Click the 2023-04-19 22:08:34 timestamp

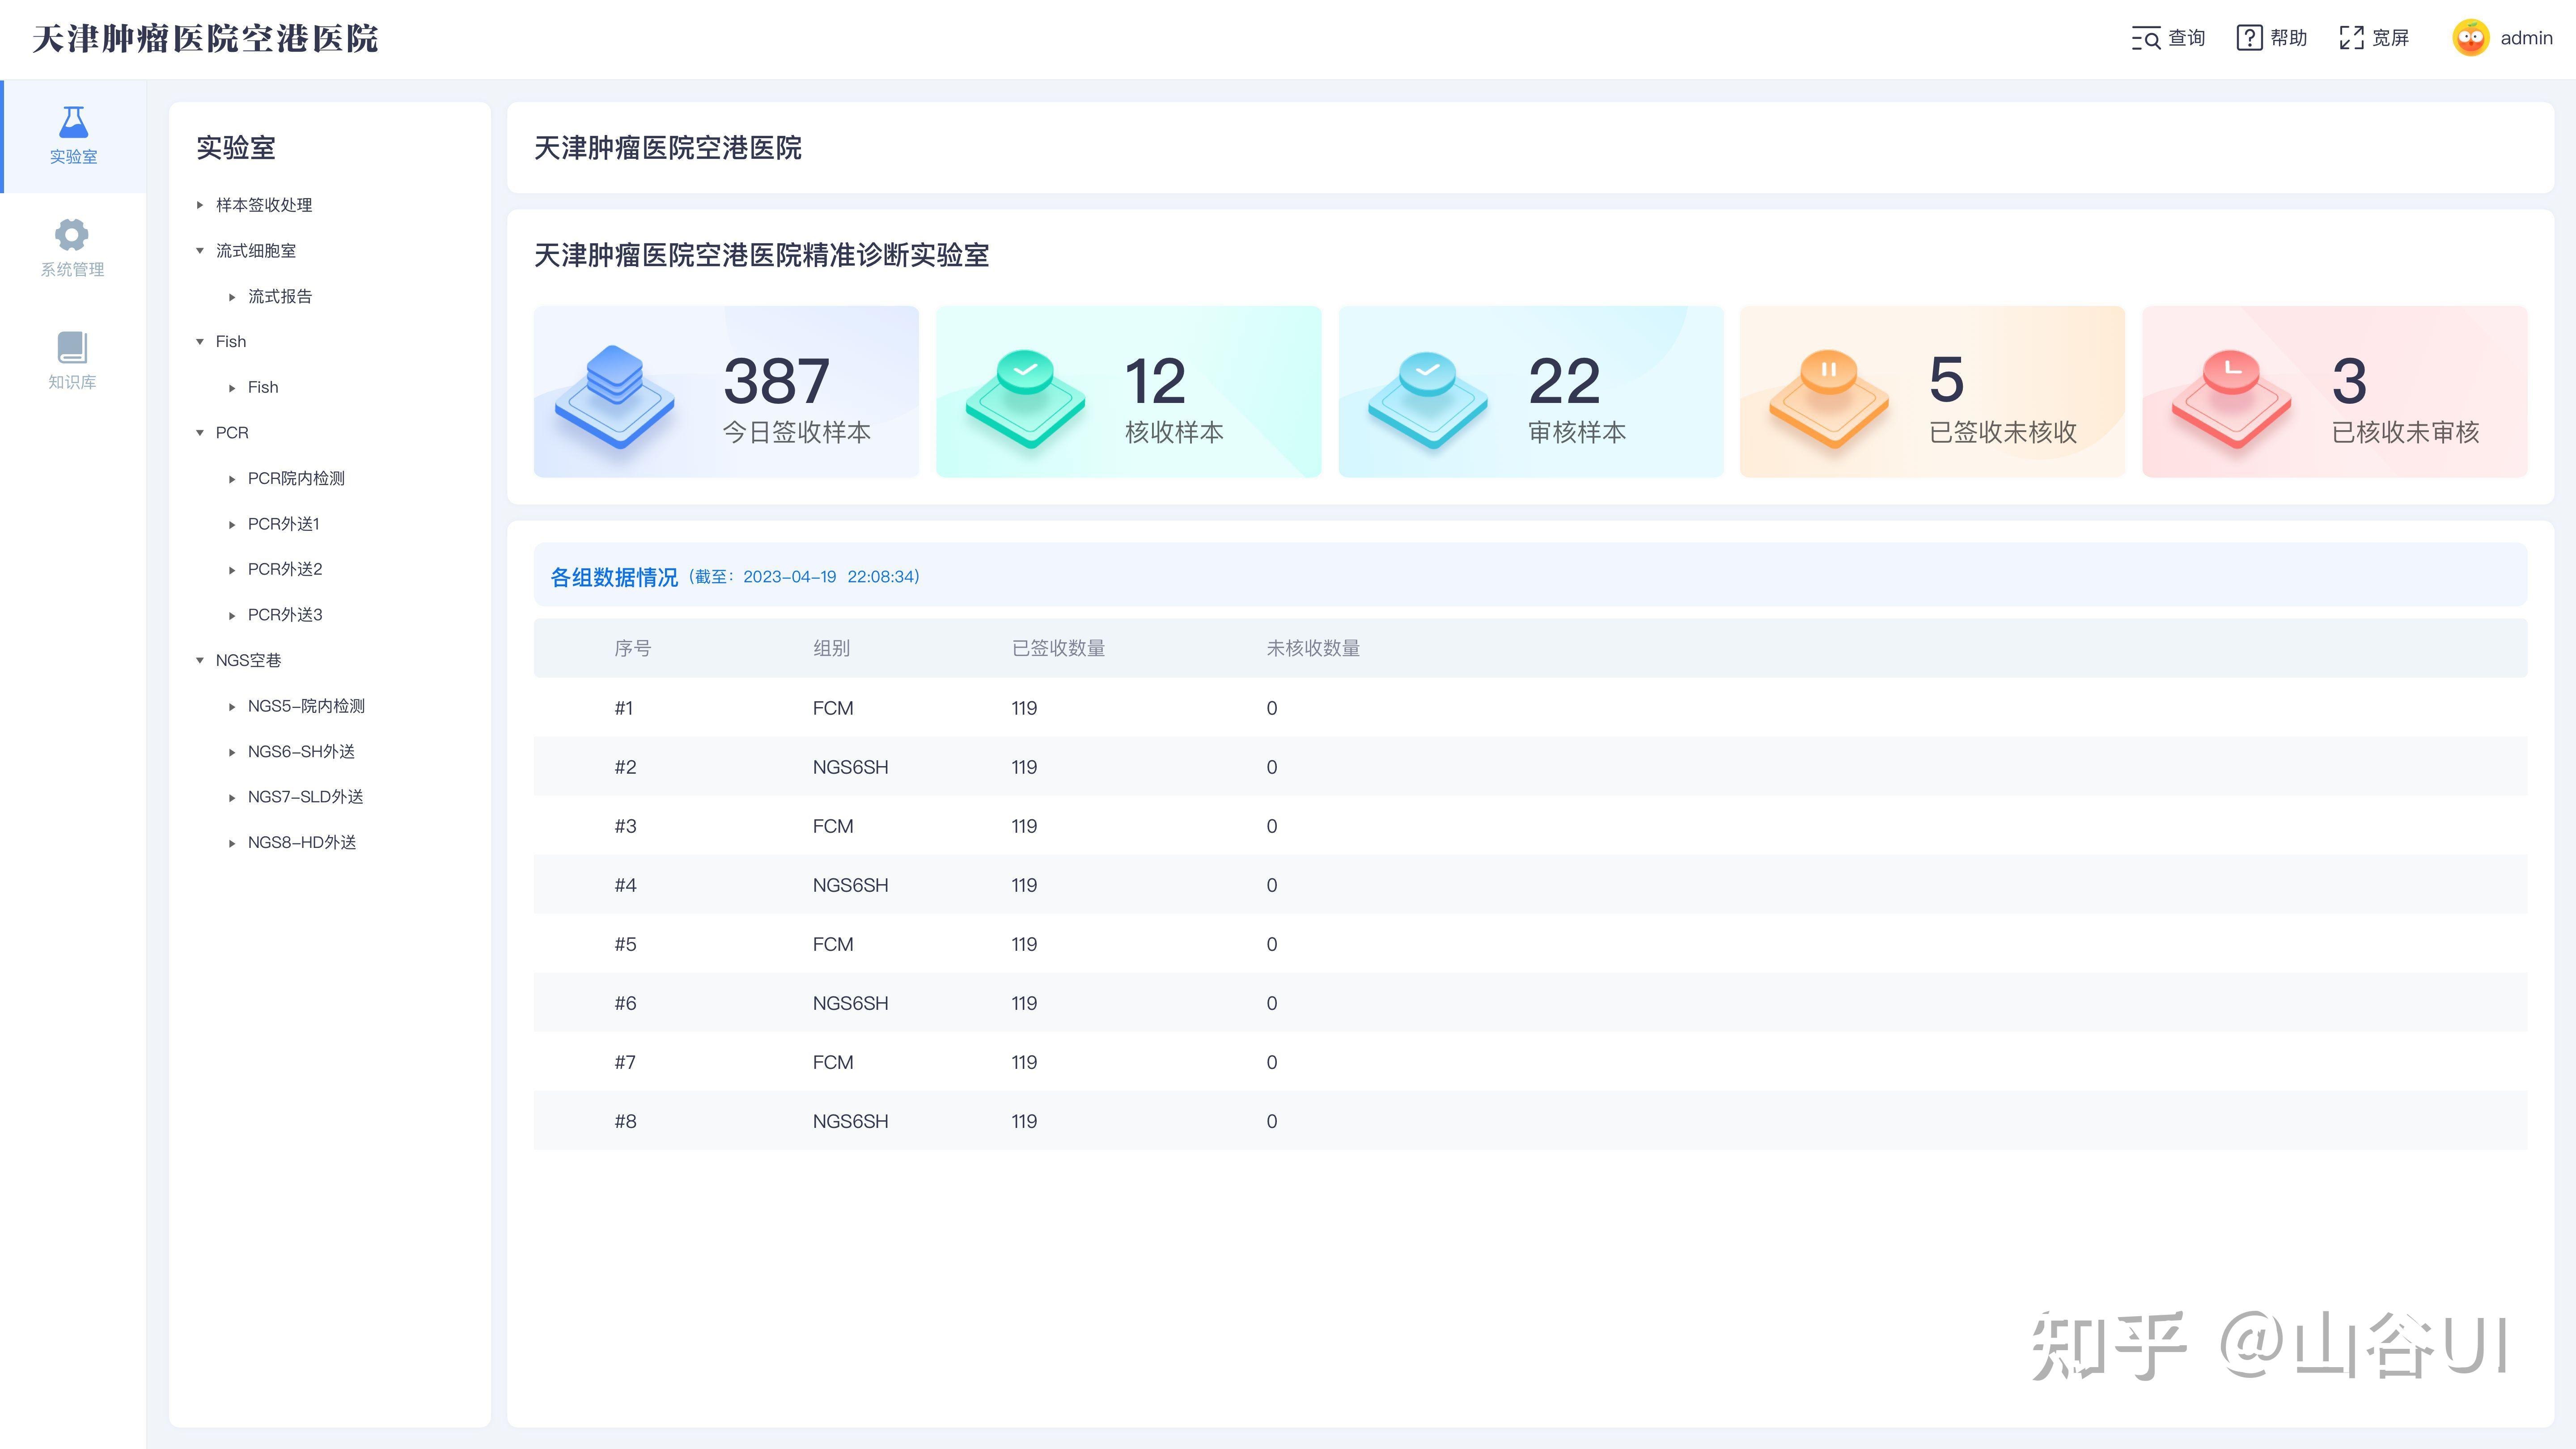830,577
